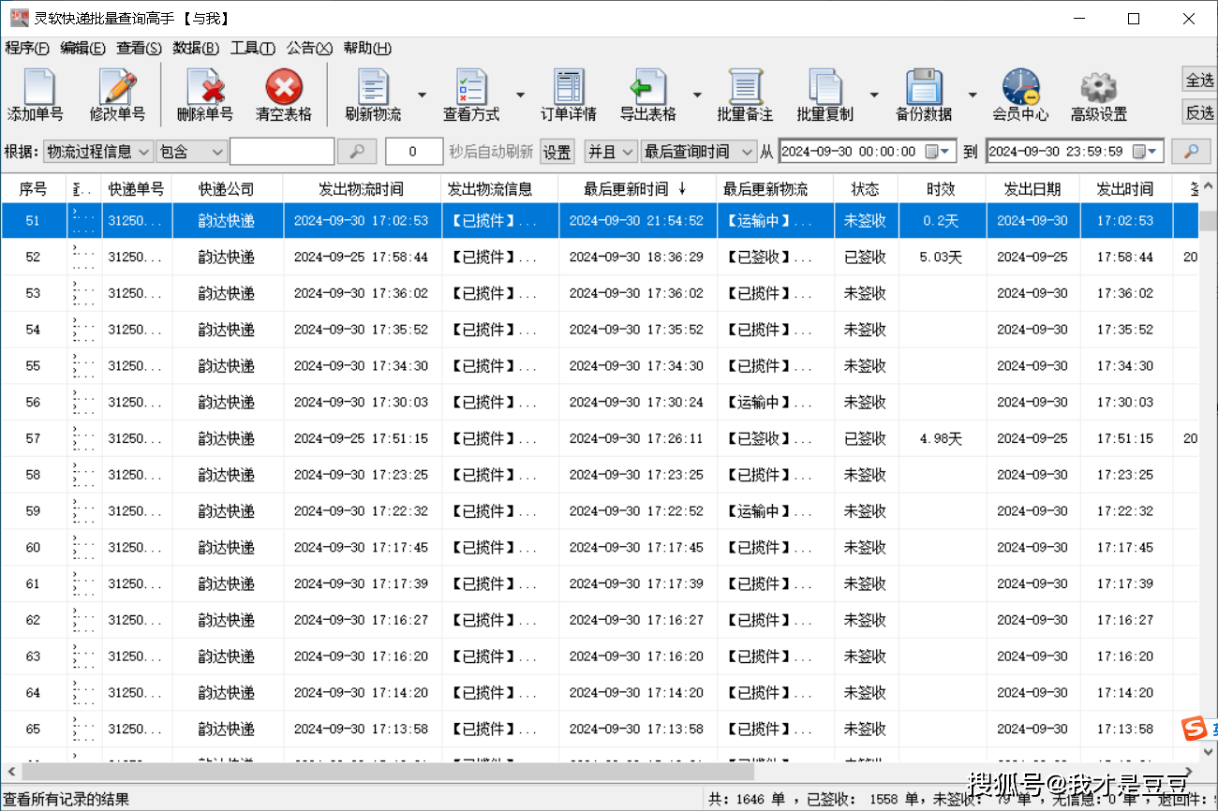Expand the 导出表格 dropdown arrow
The width and height of the screenshot is (1218, 811).
pos(697,95)
